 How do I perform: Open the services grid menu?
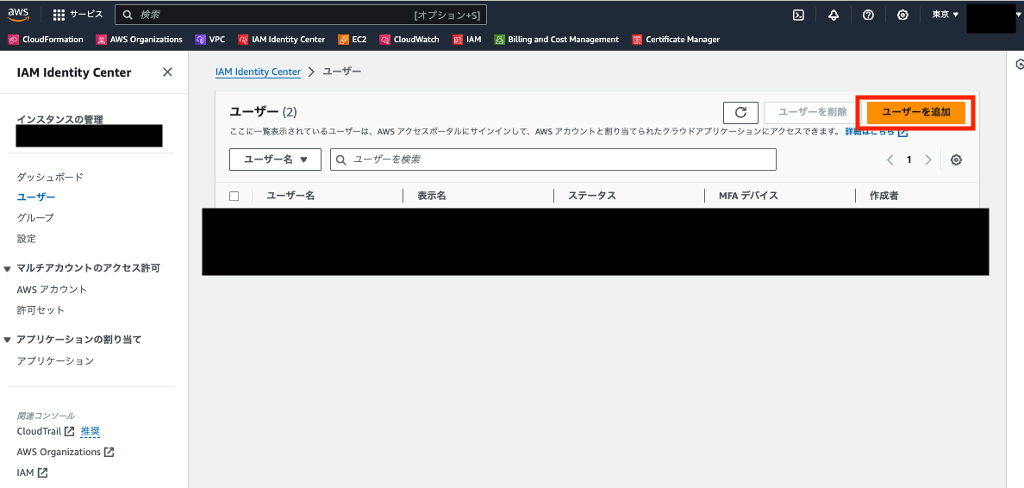(59, 15)
